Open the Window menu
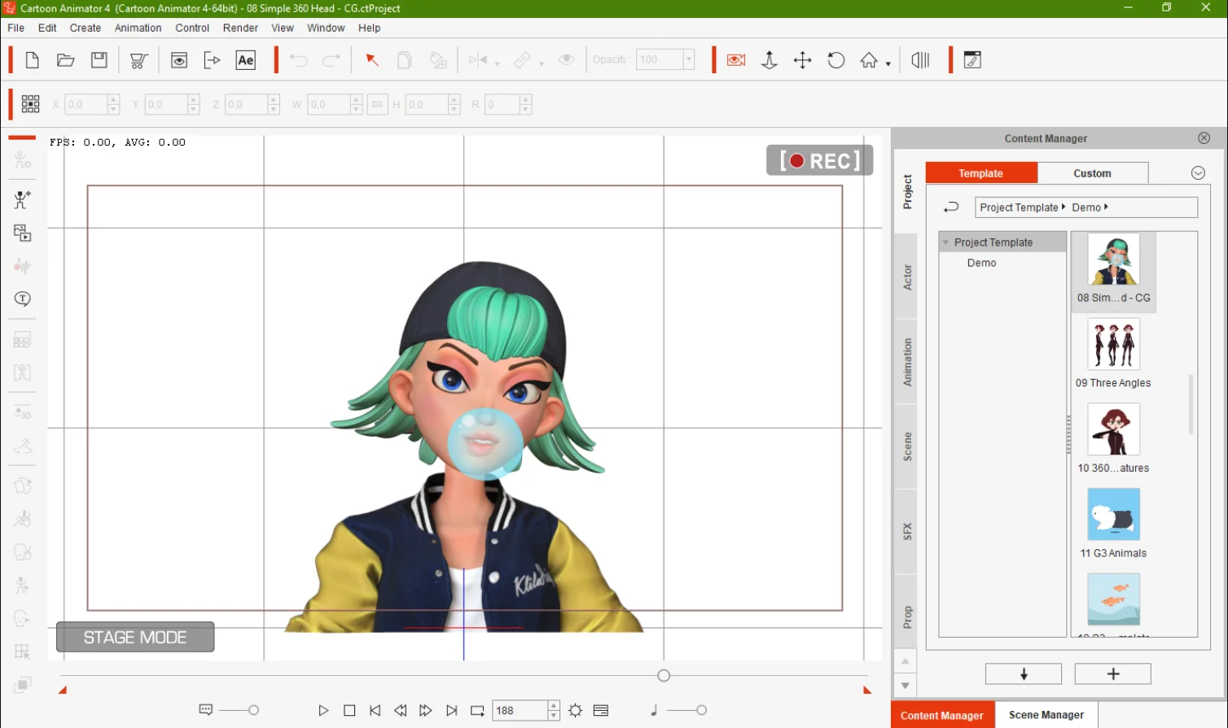Image resolution: width=1228 pixels, height=728 pixels. [326, 28]
